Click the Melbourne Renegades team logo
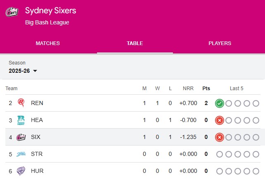Viewport: 265px width, 189px height. click(x=21, y=103)
